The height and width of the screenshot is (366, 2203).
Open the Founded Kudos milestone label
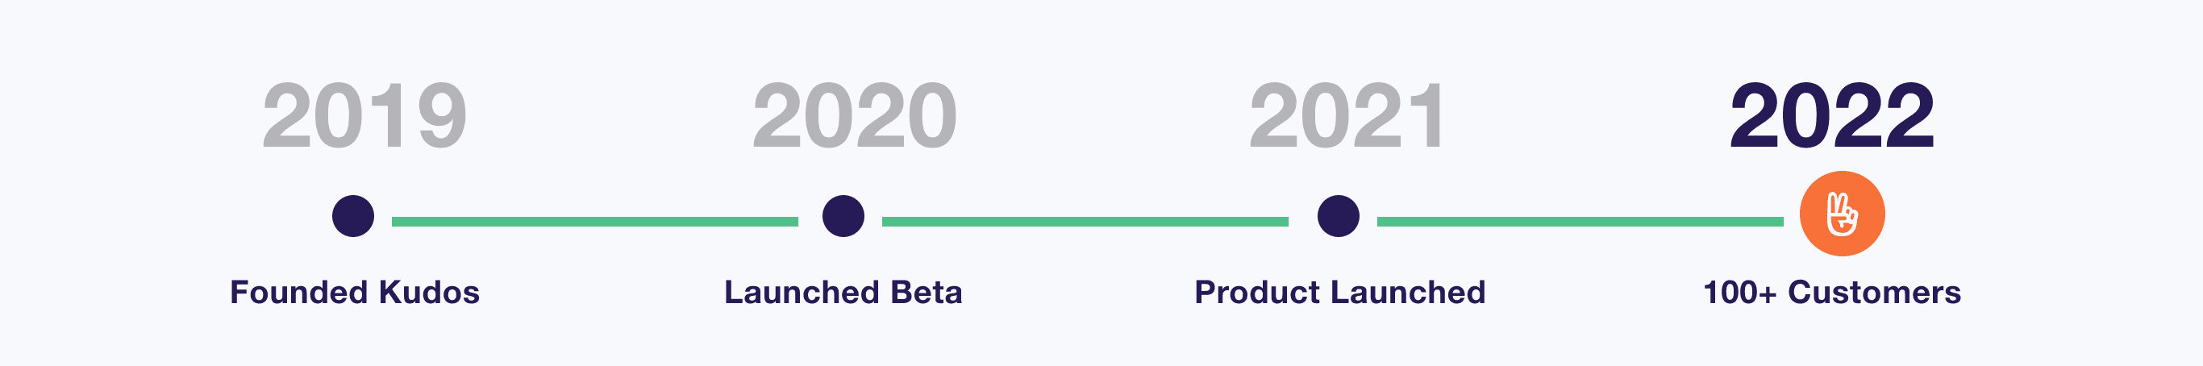(355, 293)
